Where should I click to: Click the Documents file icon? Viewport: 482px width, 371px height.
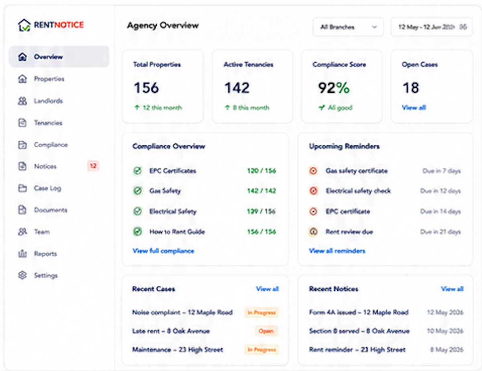coord(22,210)
